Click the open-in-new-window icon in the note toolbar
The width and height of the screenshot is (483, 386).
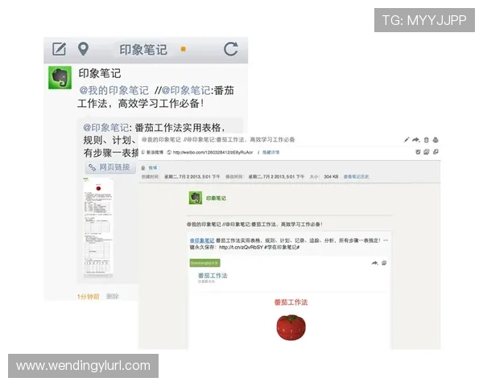coord(436,152)
